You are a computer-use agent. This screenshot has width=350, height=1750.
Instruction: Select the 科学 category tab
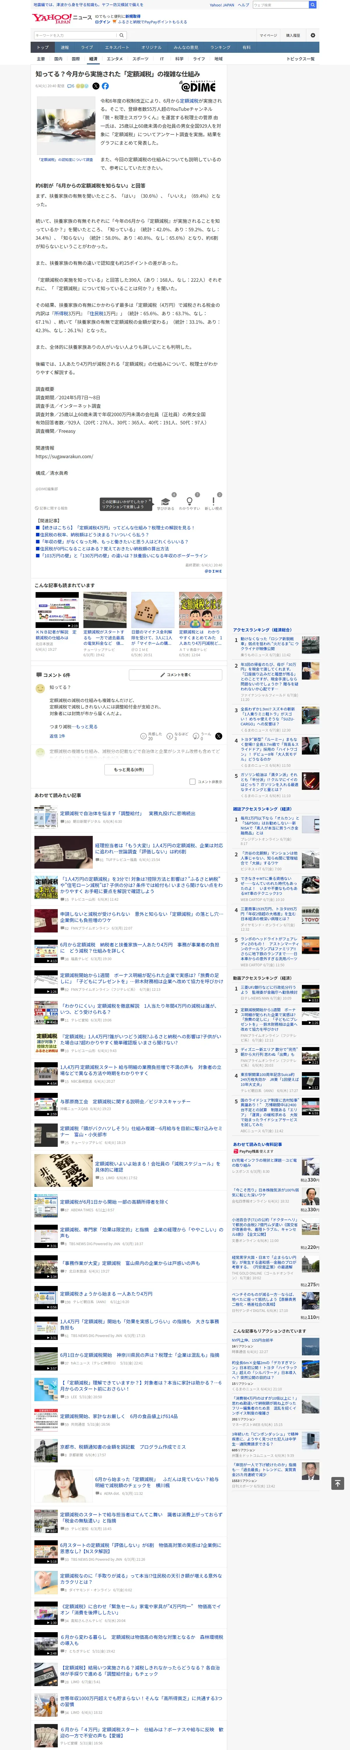(179, 59)
